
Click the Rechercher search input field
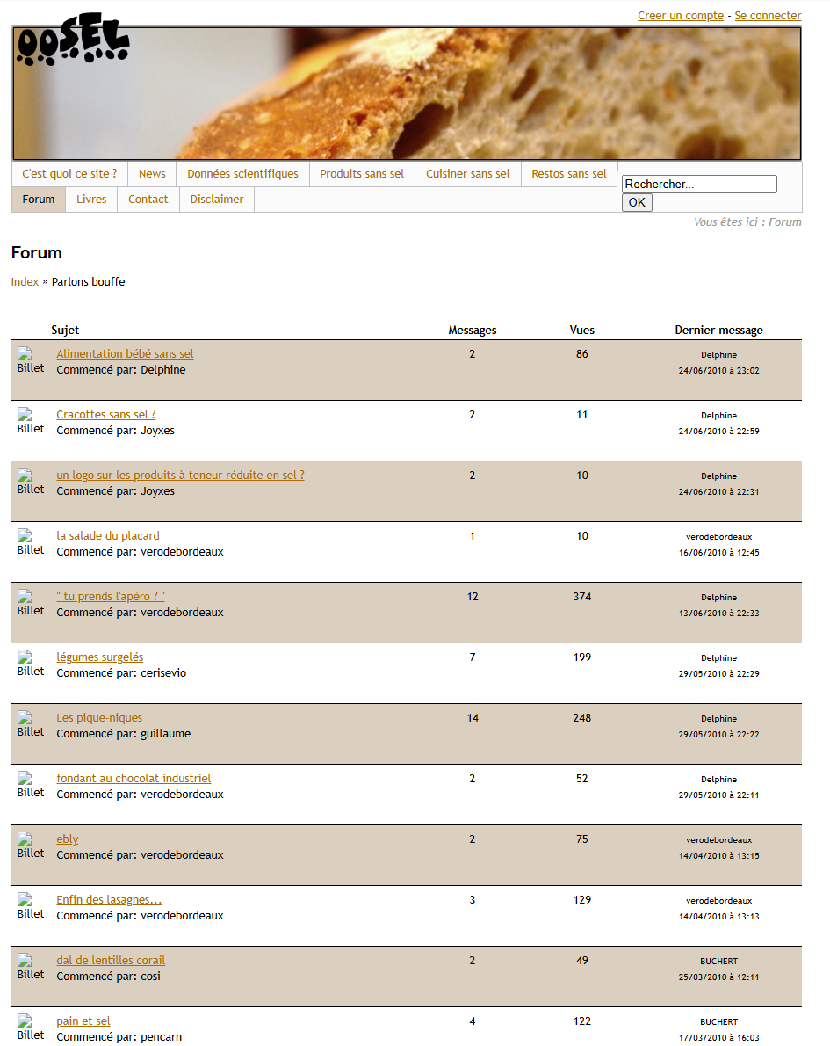pyautogui.click(x=699, y=185)
